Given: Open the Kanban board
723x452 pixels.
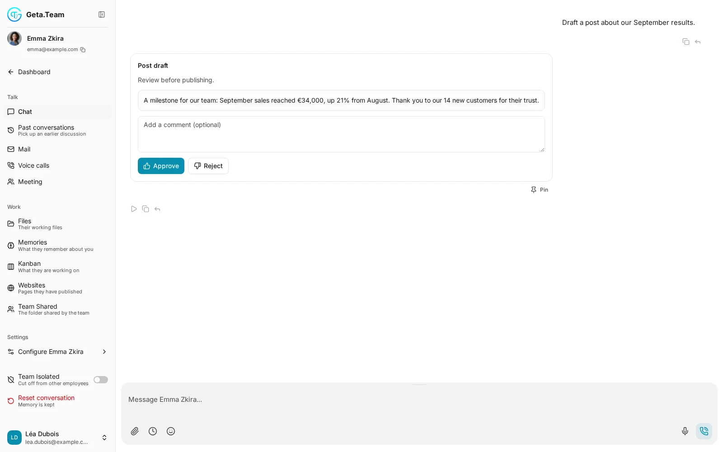Looking at the screenshot, I should coord(57,267).
